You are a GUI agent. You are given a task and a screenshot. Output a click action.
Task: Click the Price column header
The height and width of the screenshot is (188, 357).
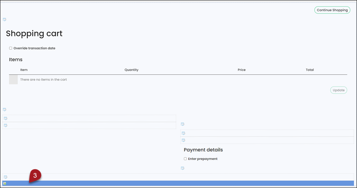tap(242, 70)
